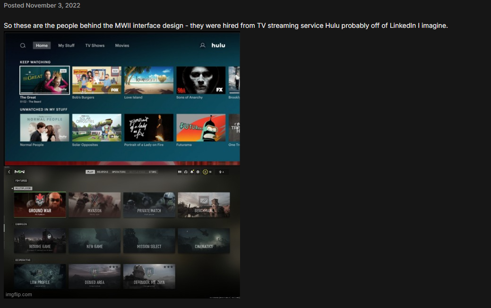This screenshot has height=308, width=491.
Task: Click 'Sons of Anarchy' caption text
Action: pos(190,97)
